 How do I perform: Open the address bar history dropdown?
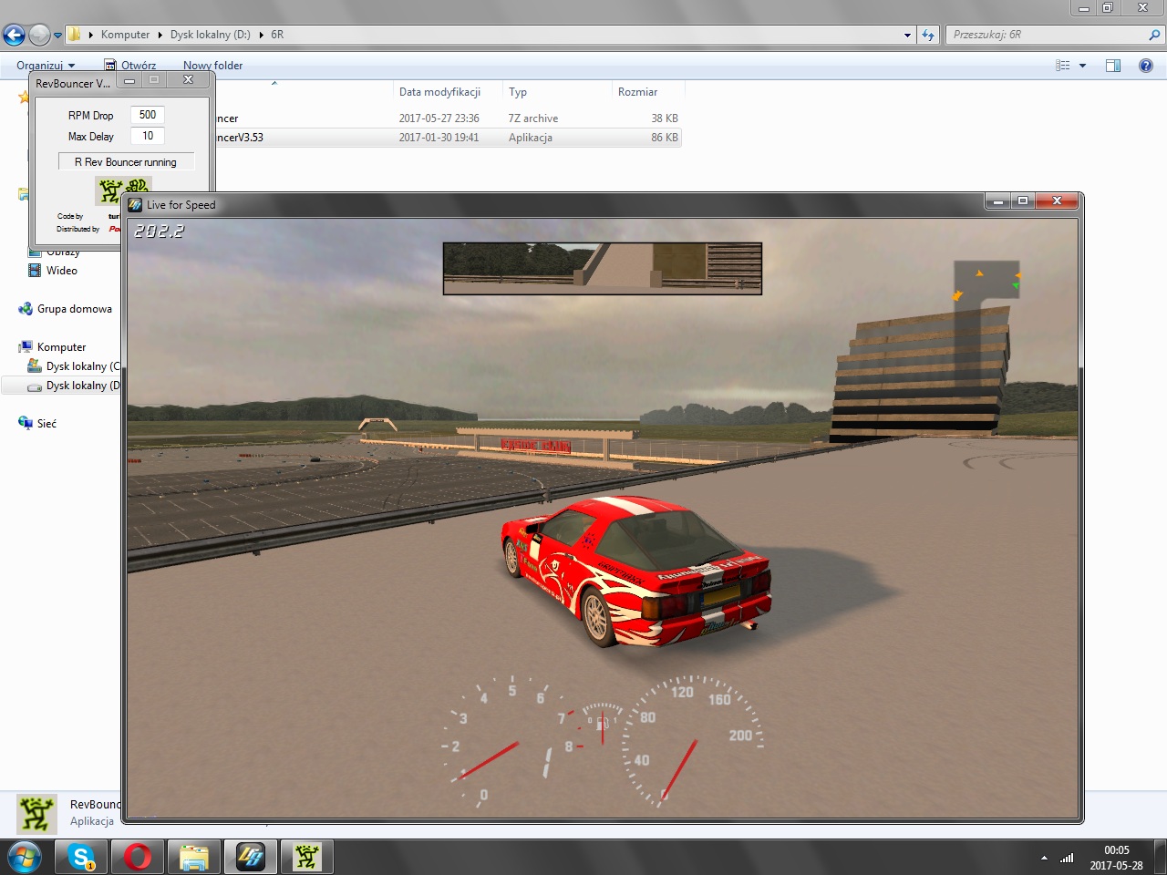(907, 35)
